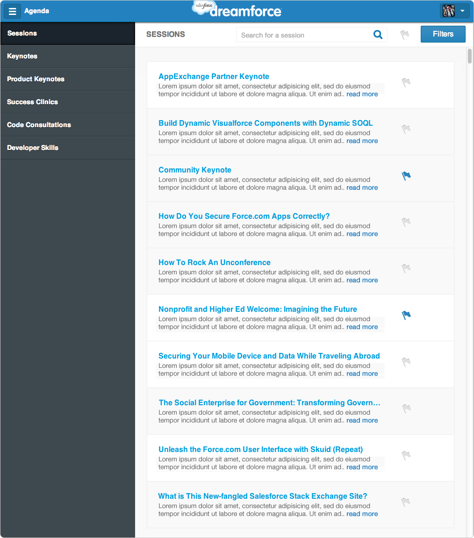Viewport: 474px width, 538px height.
Task: Click the Dreamforce logo
Action: click(237, 10)
